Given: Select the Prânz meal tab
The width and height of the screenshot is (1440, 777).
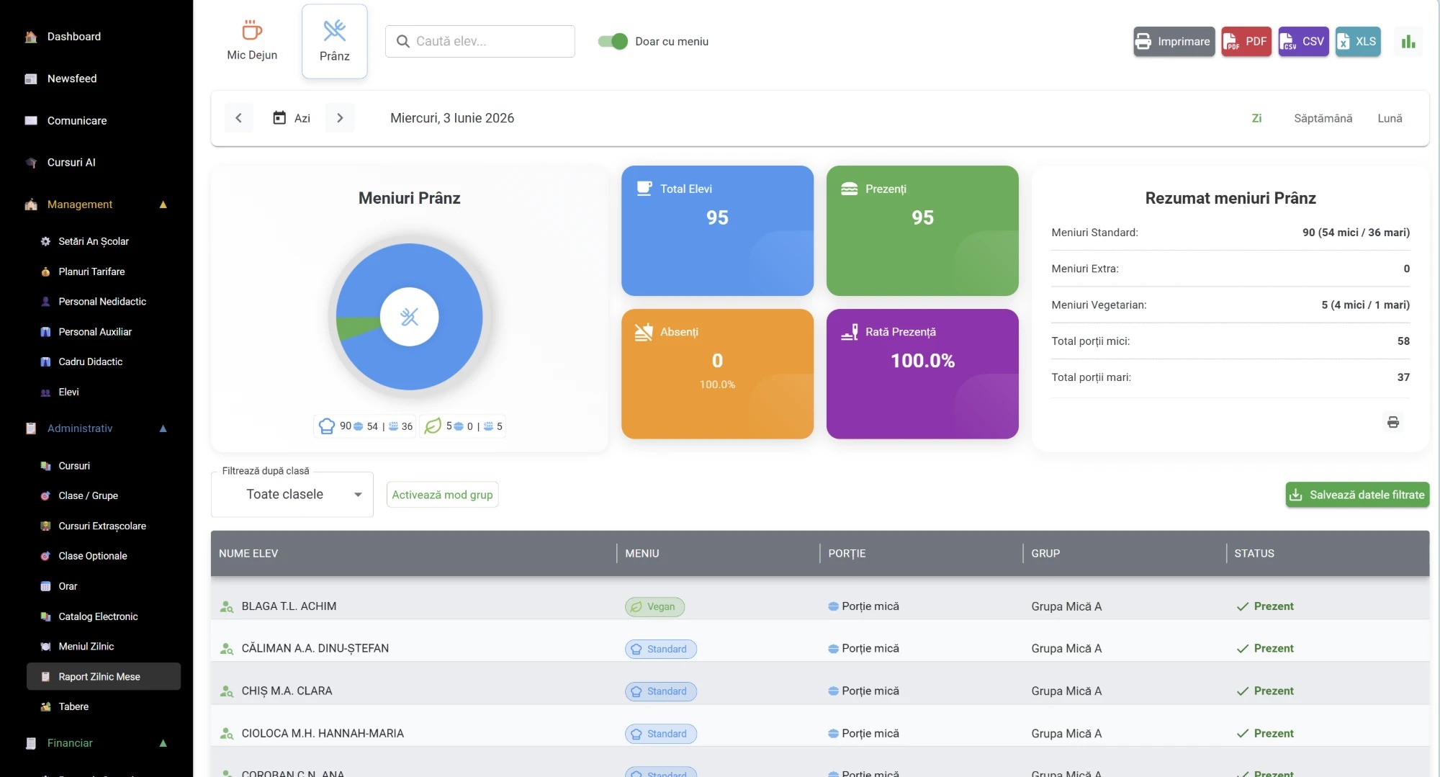Looking at the screenshot, I should click(x=335, y=41).
